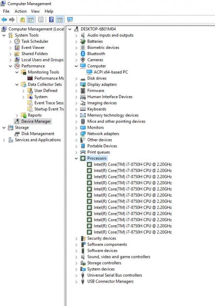Click the Show/Hide Action Pane icon
This screenshot has width=215, height=306.
(x=60, y=20)
